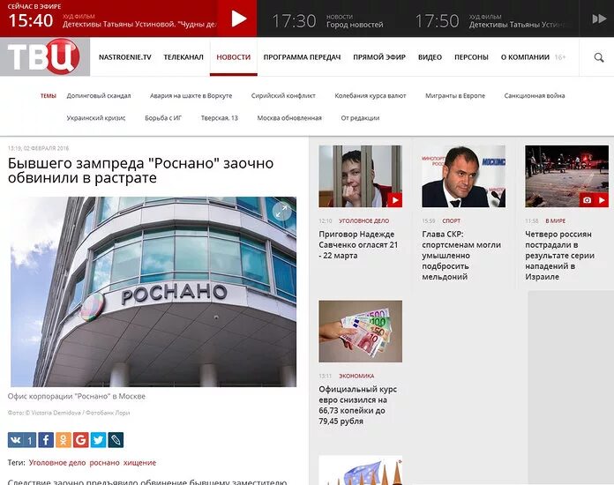Click the ЭКОНОМИКА category label
The image size is (614, 485).
click(x=356, y=376)
